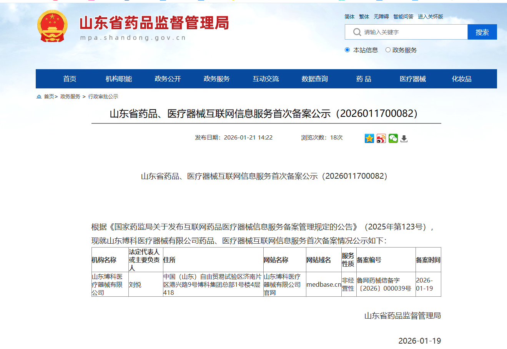Open 智能问答 smart Q&A link

403,17
